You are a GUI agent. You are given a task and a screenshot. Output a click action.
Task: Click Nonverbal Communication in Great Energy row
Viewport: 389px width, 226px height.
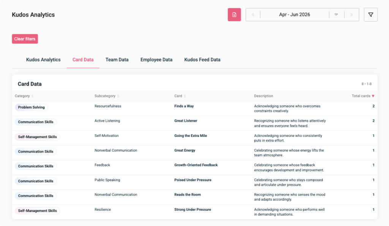click(116, 150)
